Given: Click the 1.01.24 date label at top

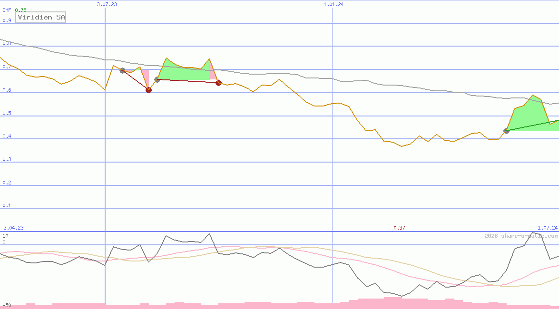Looking at the screenshot, I should pos(333,4).
